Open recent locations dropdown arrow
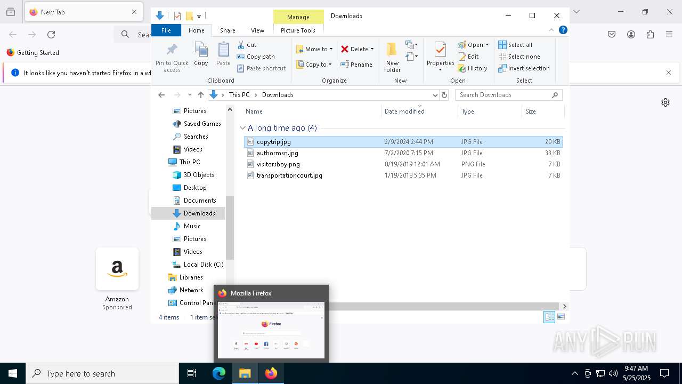The height and width of the screenshot is (384, 682). point(190,95)
